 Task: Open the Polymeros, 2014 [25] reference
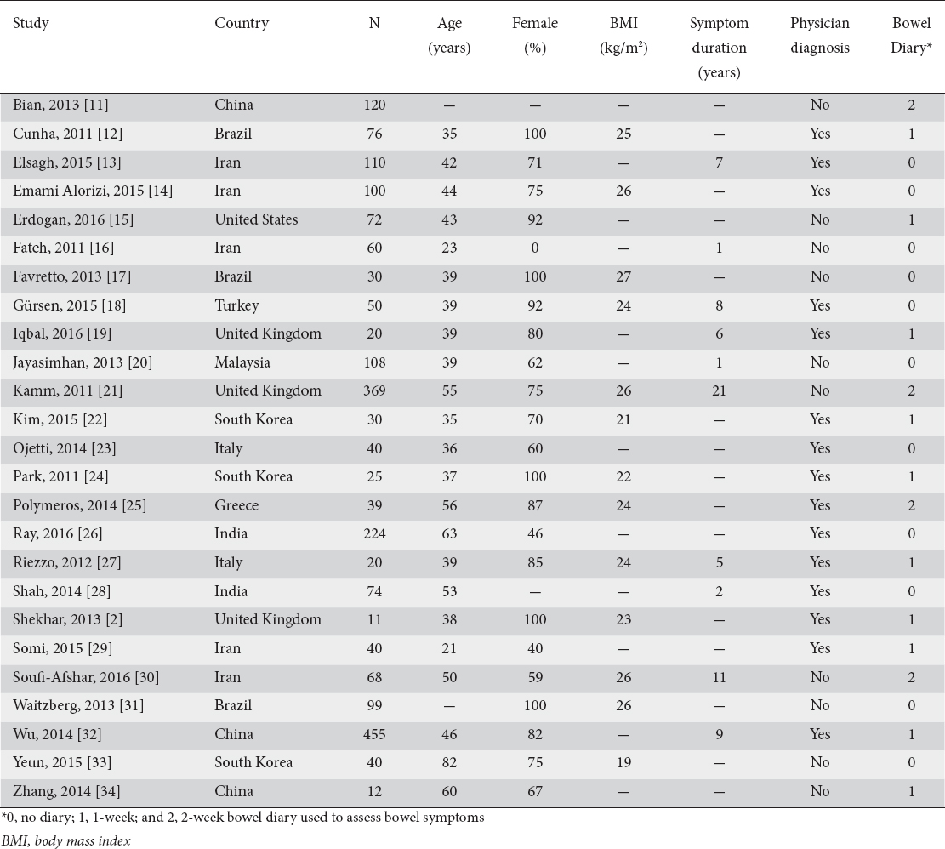pos(80,505)
